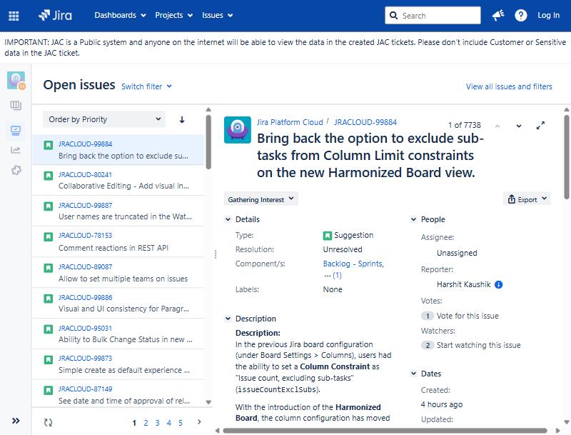Open the Order by Priority dropdown
Image resolution: width=571 pixels, height=435 pixels.
click(104, 119)
